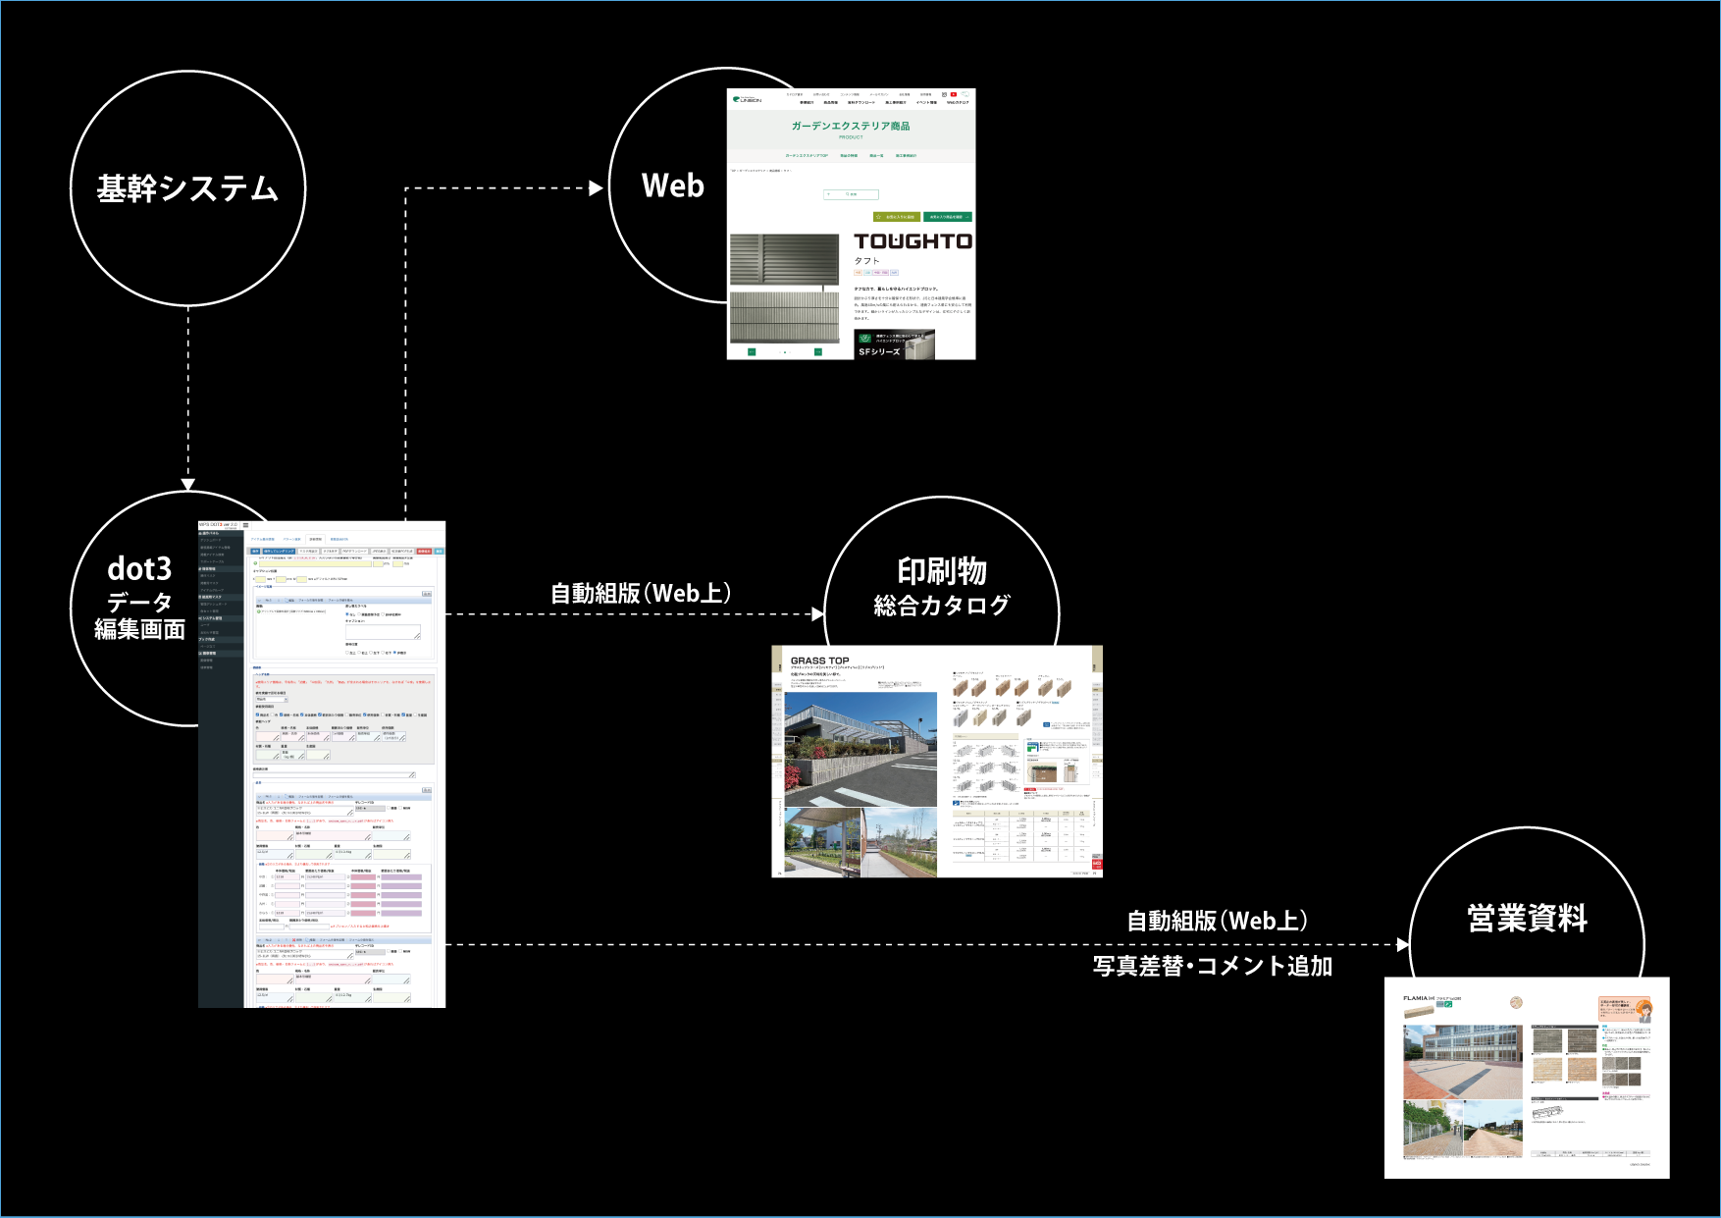1721x1218 pixels.
Task: Click the blue save button in the DOT3 toolbar
Action: point(255,552)
